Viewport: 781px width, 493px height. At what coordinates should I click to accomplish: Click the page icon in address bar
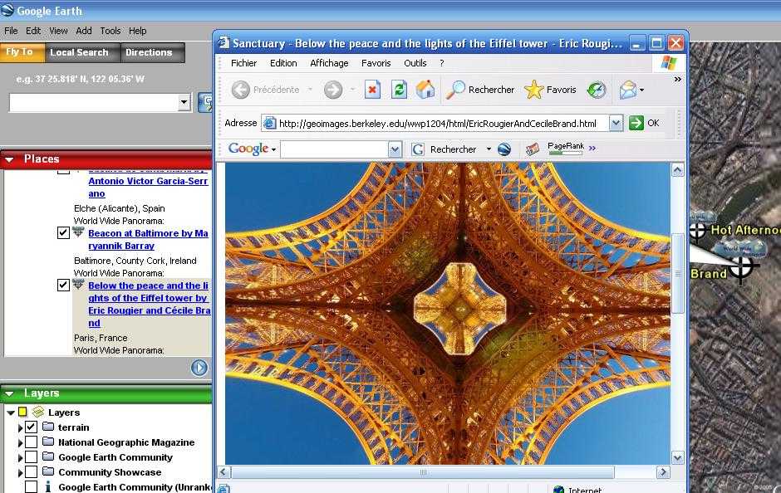click(269, 123)
